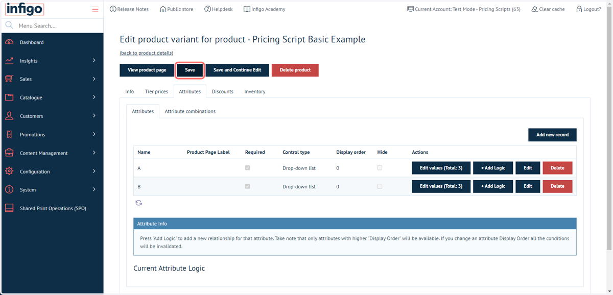This screenshot has height=295, width=613.
Task: Click the refresh icon below attributes table
Action: 138,203
